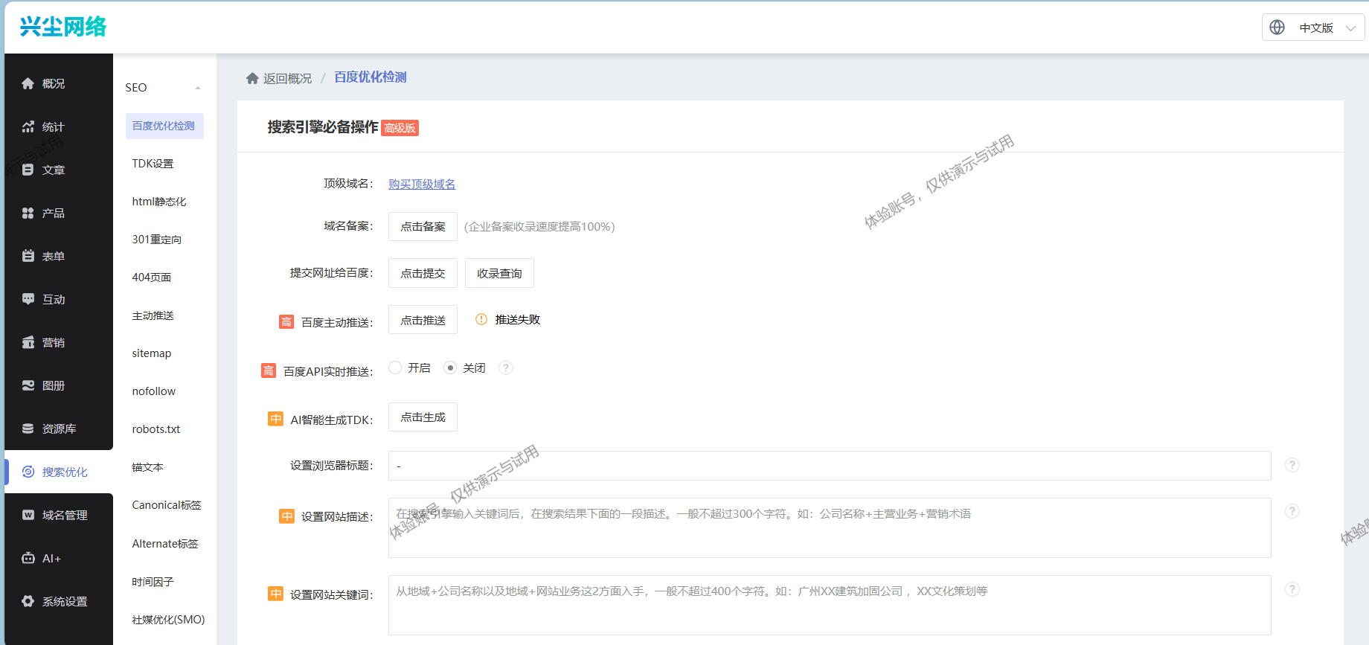Click the 系统设置 gear icon

[28, 601]
